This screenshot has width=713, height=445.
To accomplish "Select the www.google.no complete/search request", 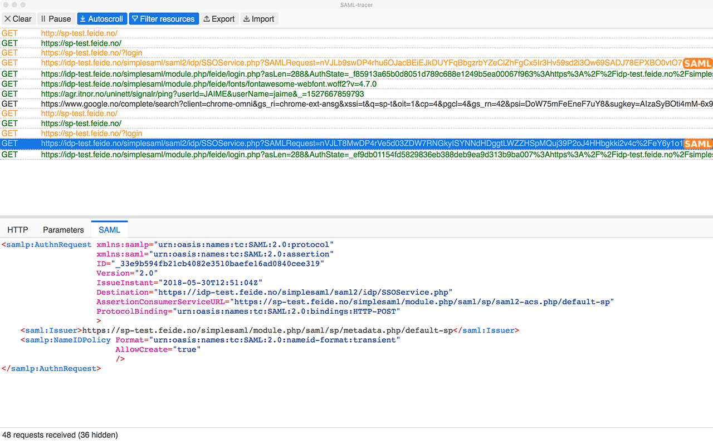I will tap(356, 104).
